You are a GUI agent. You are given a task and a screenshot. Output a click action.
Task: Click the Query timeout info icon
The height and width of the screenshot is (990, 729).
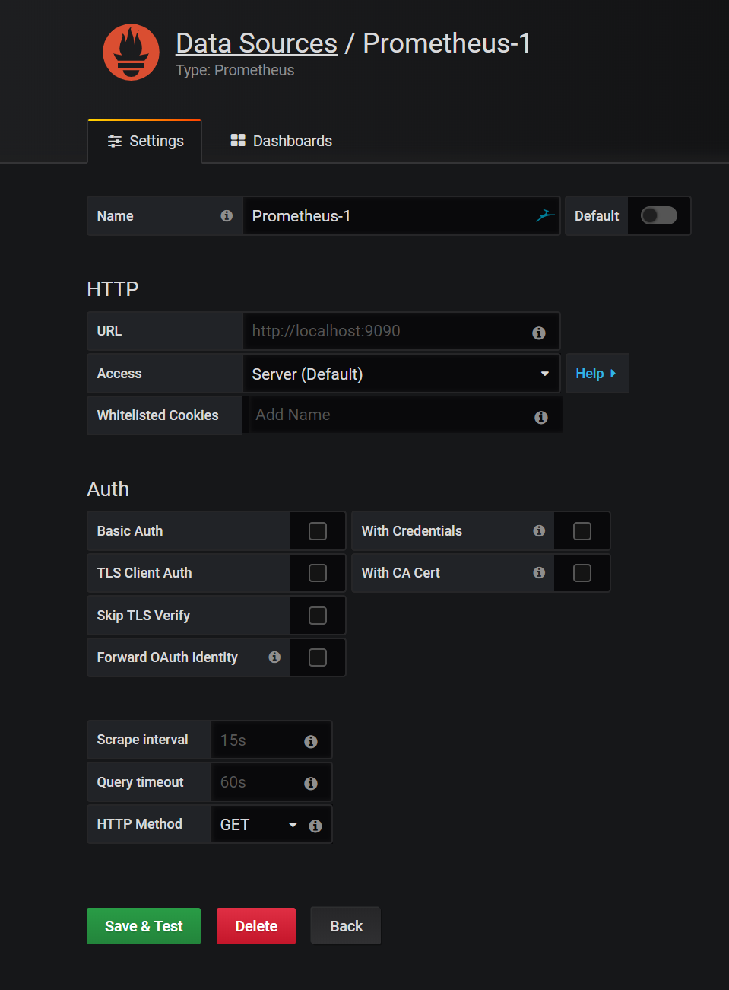311,783
